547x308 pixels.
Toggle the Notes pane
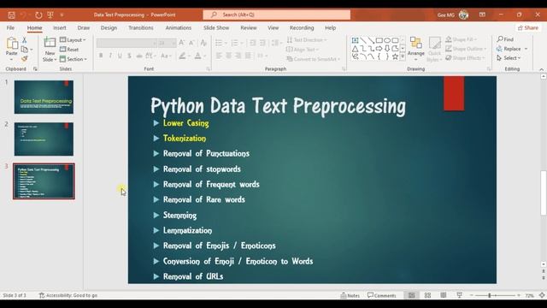tap(350, 295)
